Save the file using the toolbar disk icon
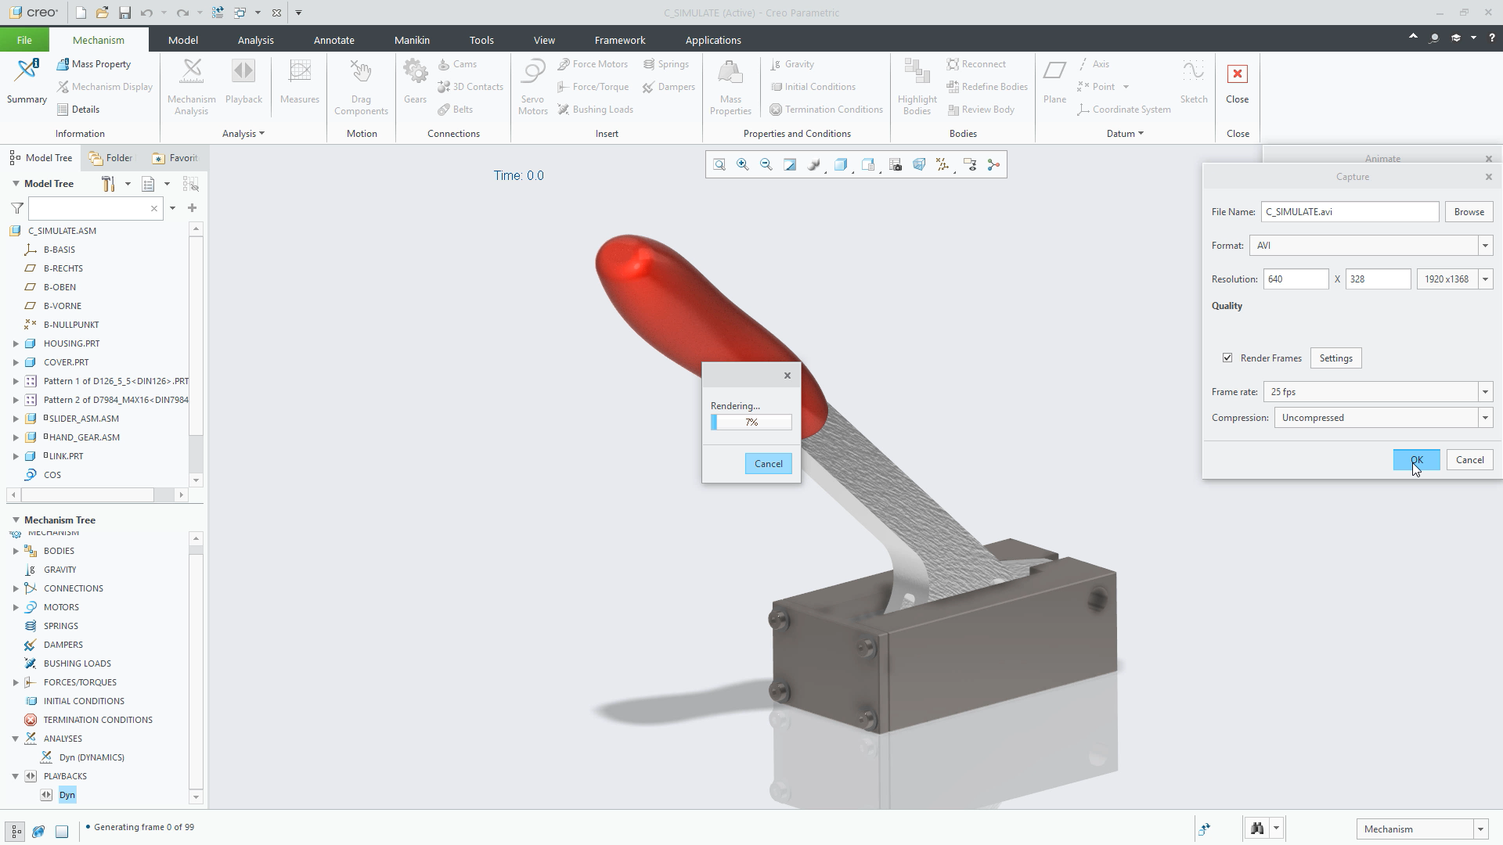 [124, 13]
